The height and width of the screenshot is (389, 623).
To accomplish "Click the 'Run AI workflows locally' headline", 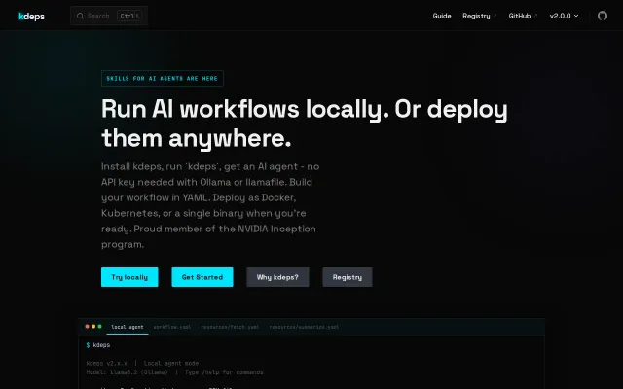I will pyautogui.click(x=305, y=124).
